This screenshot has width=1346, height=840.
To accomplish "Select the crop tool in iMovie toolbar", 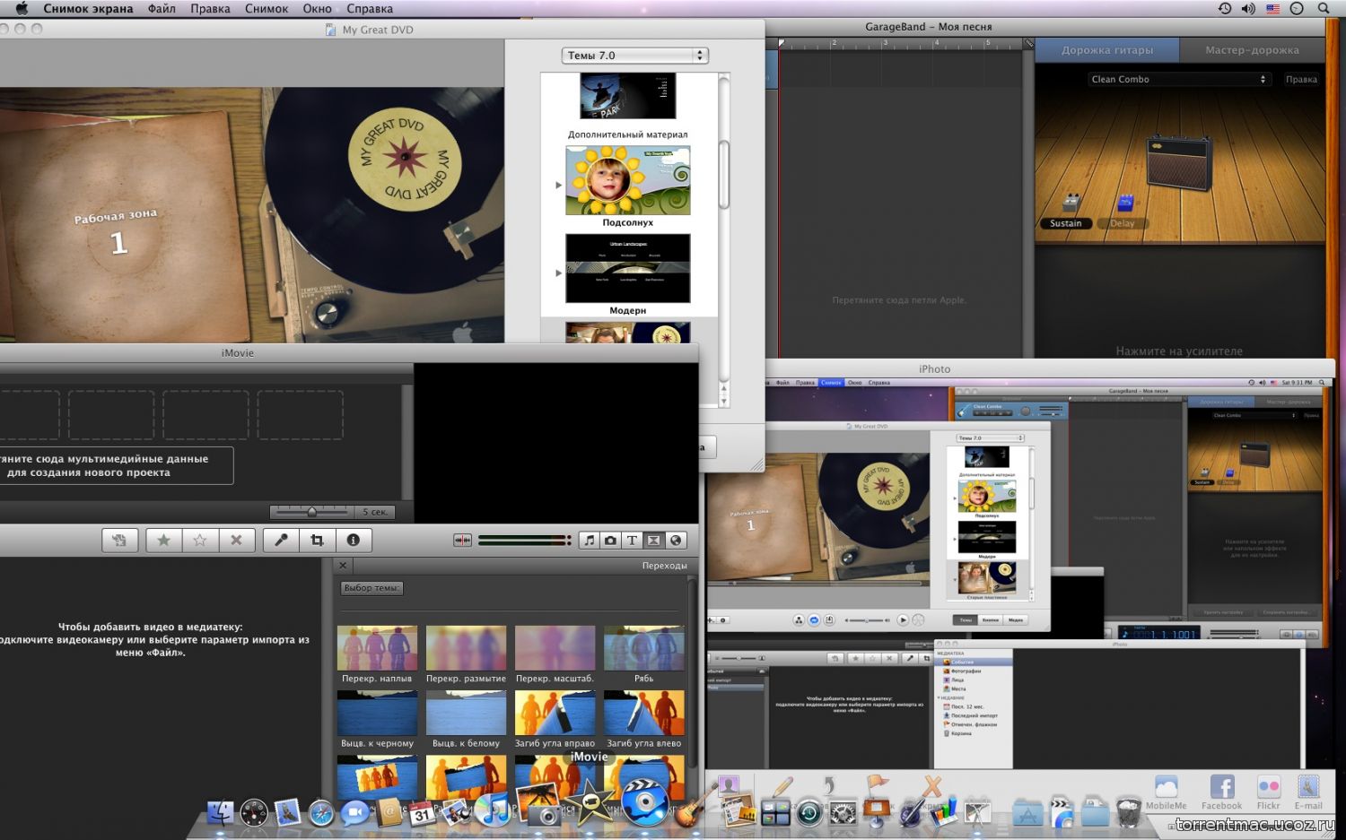I will click(317, 540).
